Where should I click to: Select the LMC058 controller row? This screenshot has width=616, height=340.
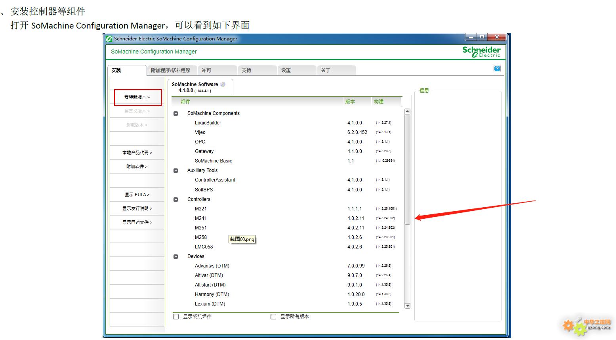(288, 247)
